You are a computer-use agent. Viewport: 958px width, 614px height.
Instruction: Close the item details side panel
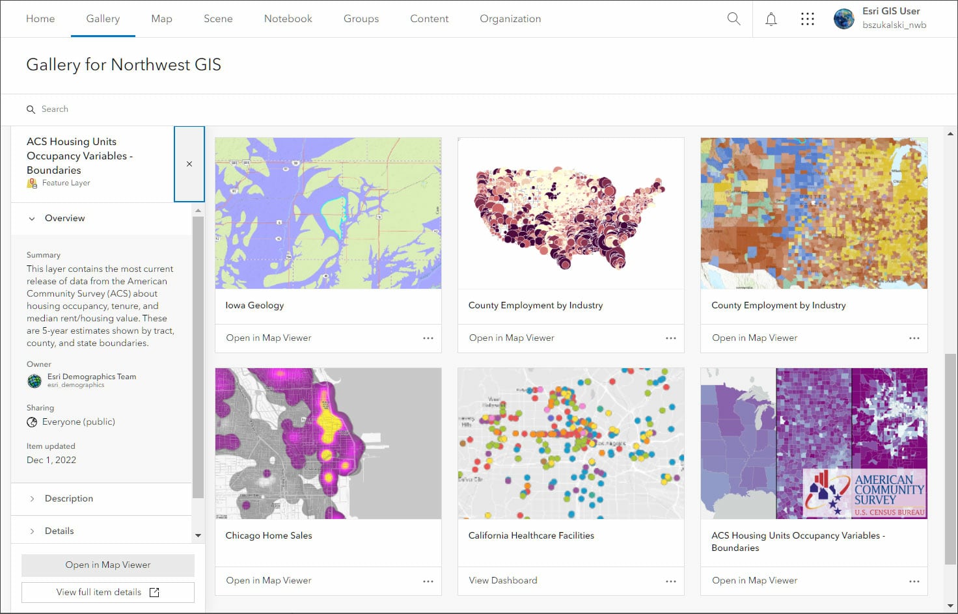tap(189, 164)
